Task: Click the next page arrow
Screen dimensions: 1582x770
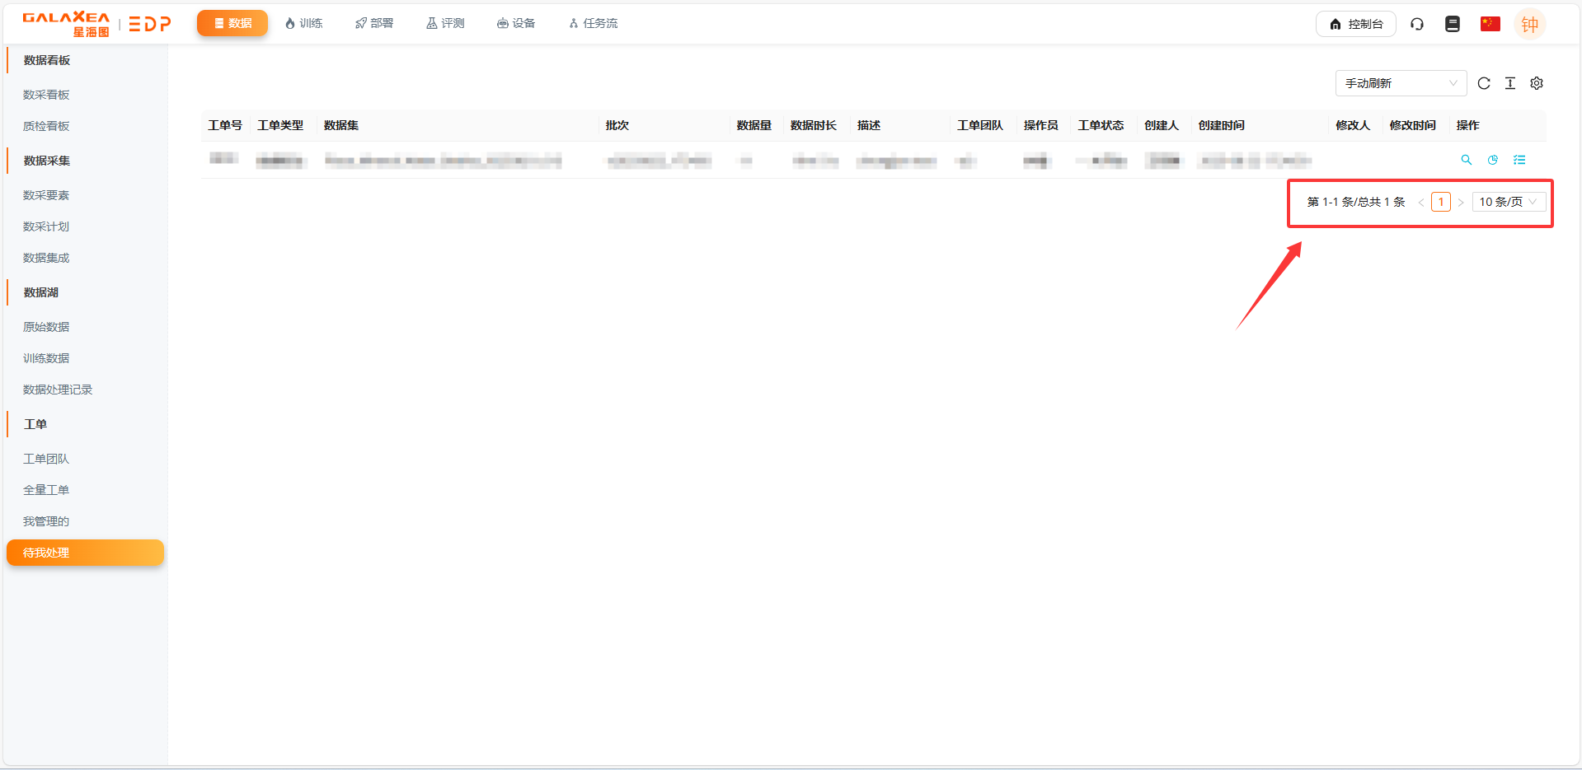Action: tap(1461, 202)
